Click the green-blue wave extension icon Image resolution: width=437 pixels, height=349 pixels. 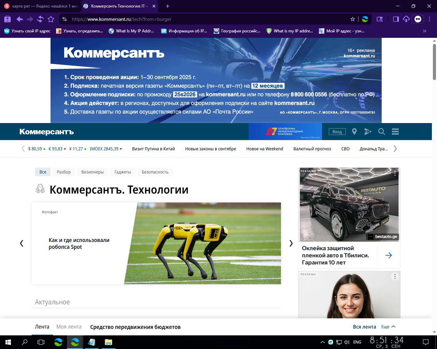[x=365, y=19]
